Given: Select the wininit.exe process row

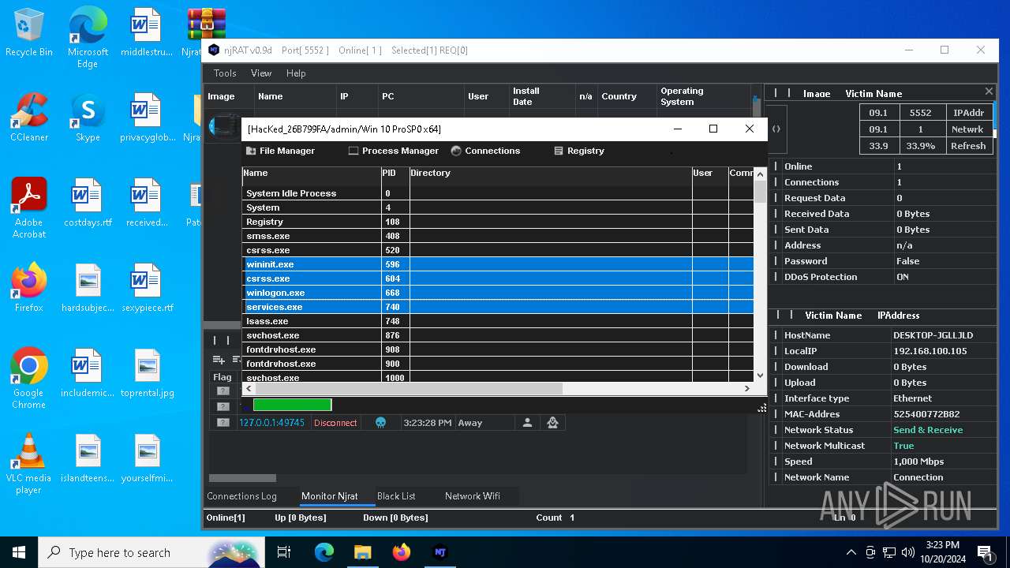Looking at the screenshot, I should [498, 264].
